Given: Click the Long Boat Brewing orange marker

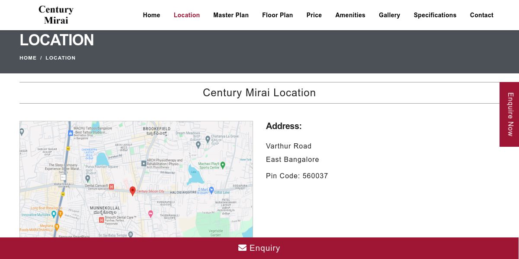Looking at the screenshot, I should pos(61,213).
